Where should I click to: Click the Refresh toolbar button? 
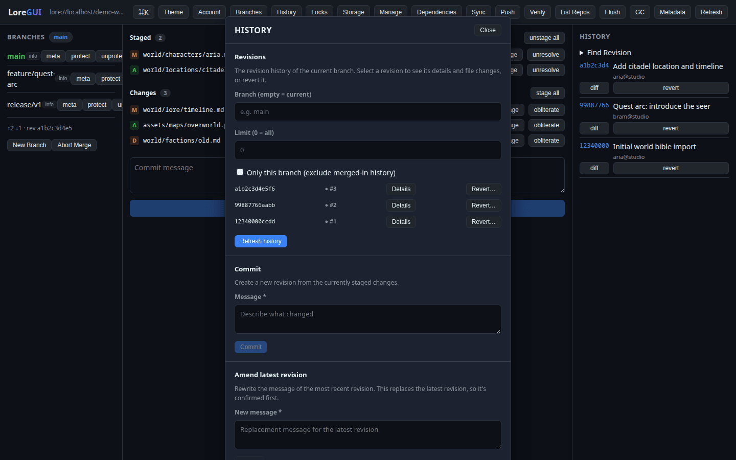(711, 12)
